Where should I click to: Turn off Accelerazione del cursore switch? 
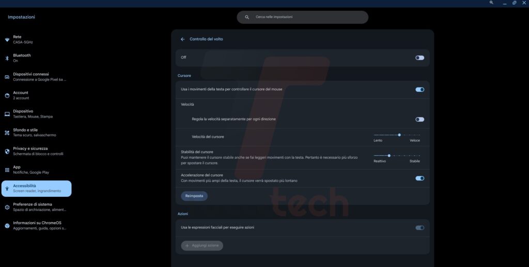coord(419,178)
